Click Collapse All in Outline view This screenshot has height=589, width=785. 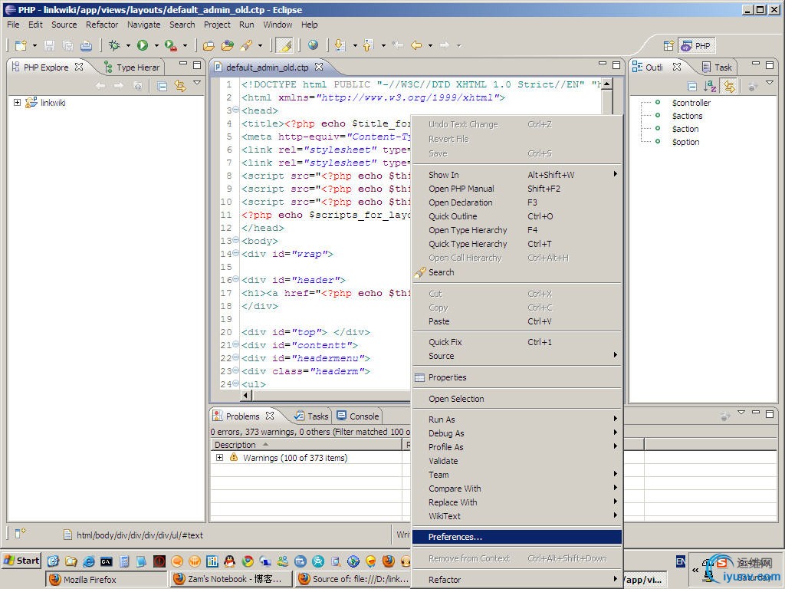[x=692, y=87]
